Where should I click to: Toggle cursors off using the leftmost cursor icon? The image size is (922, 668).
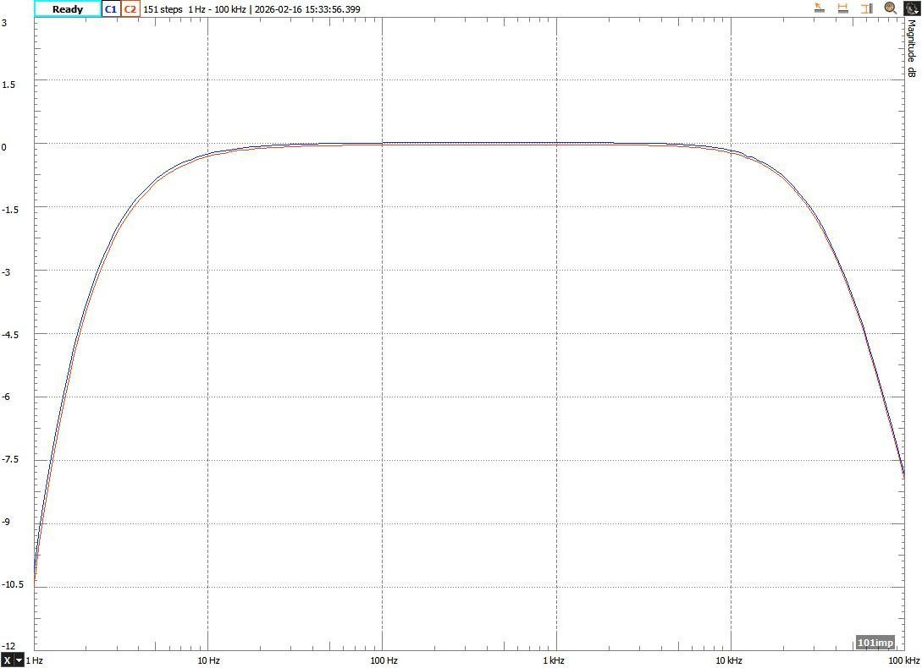[819, 8]
